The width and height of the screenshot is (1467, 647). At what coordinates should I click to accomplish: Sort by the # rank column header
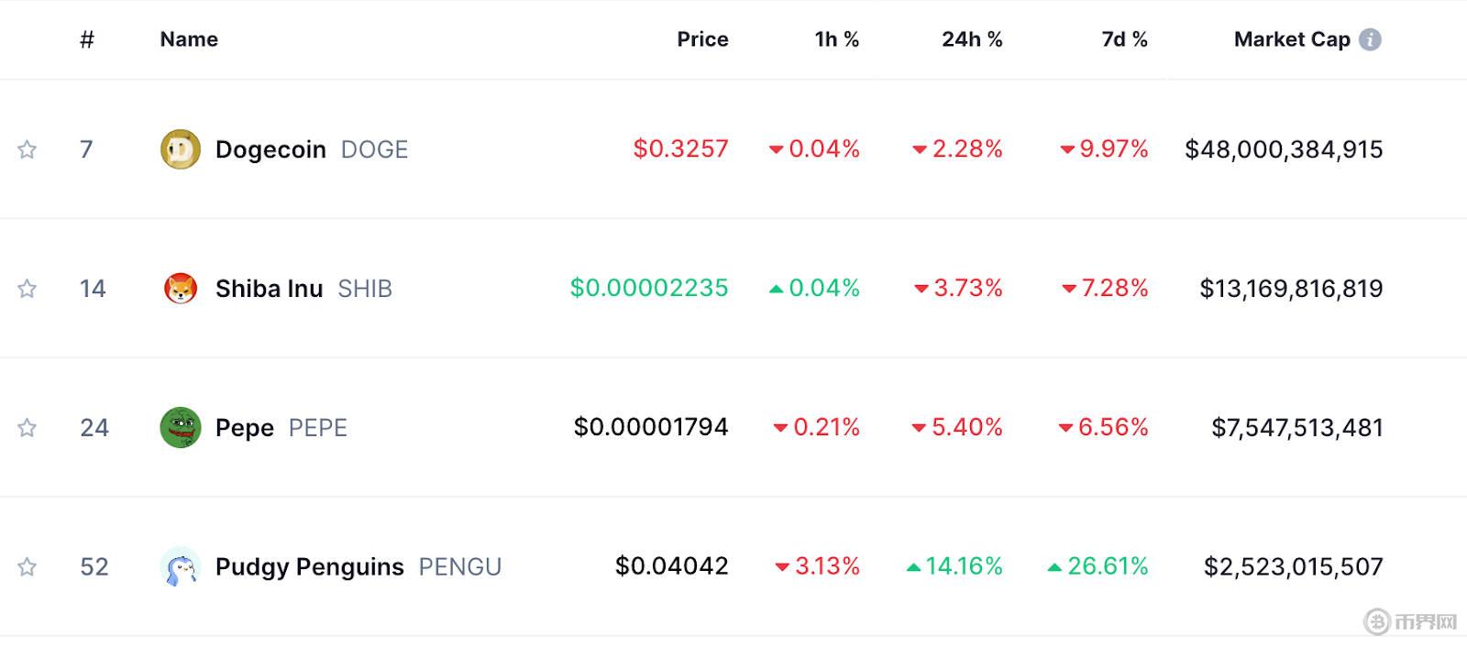(87, 39)
